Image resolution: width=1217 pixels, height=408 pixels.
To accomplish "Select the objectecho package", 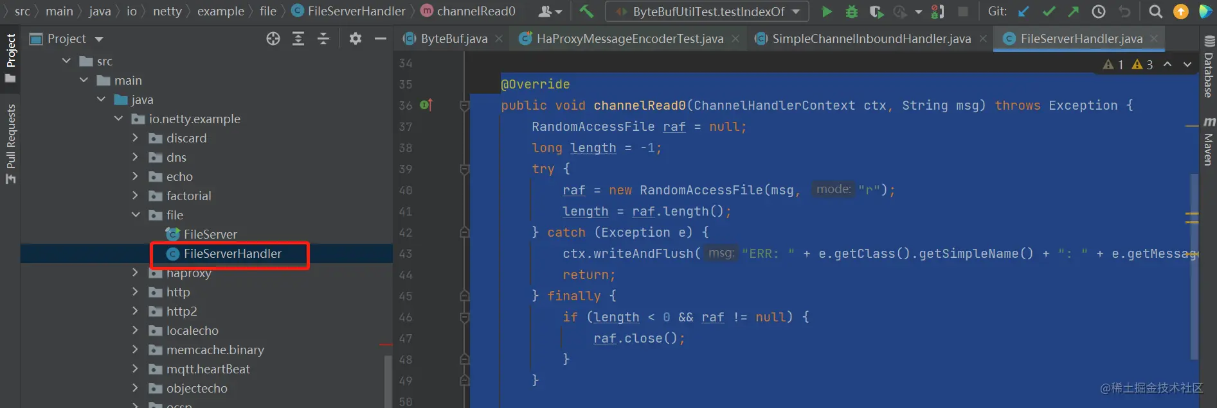I will 197,388.
